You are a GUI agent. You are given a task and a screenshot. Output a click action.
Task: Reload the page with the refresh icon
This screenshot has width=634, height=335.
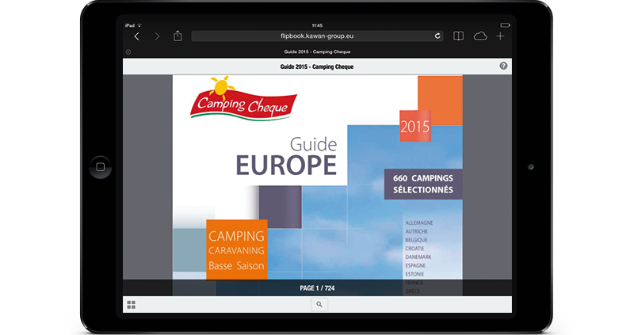437,36
